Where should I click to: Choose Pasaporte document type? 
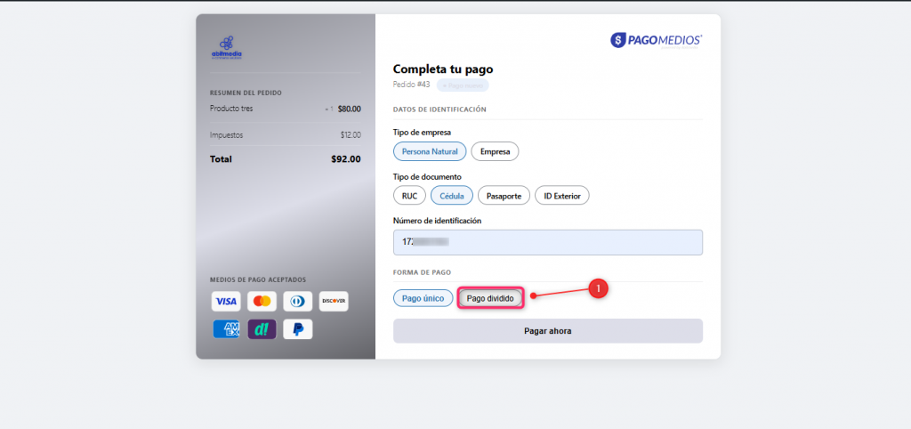[504, 195]
